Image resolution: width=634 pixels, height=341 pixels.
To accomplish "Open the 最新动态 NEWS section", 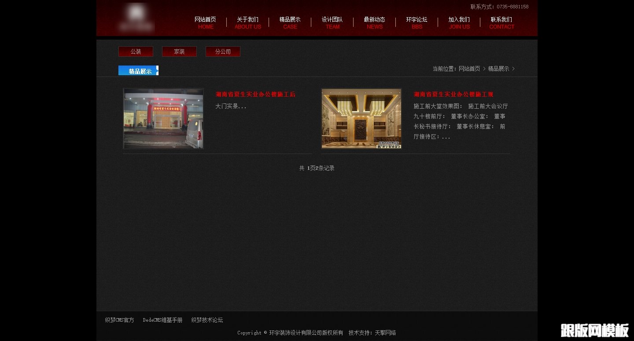I will (x=374, y=23).
